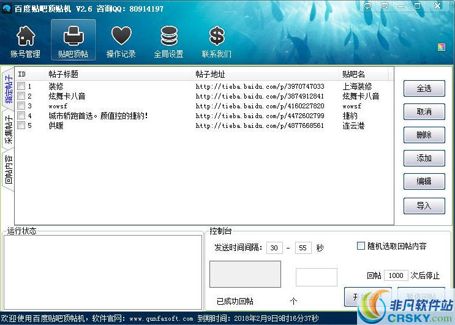
Task: Click the 连云港 tieba name cell
Action: [353, 125]
